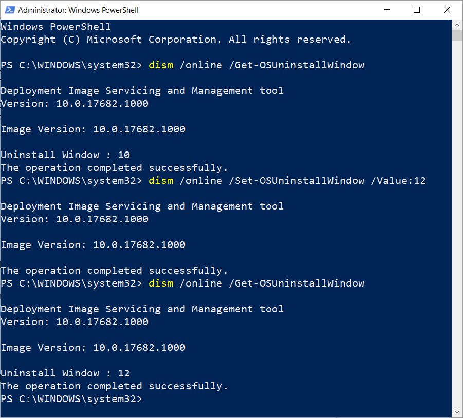463x418 pixels.
Task: Click the '/Value:12' parameter text
Action: pyautogui.click(x=398, y=181)
